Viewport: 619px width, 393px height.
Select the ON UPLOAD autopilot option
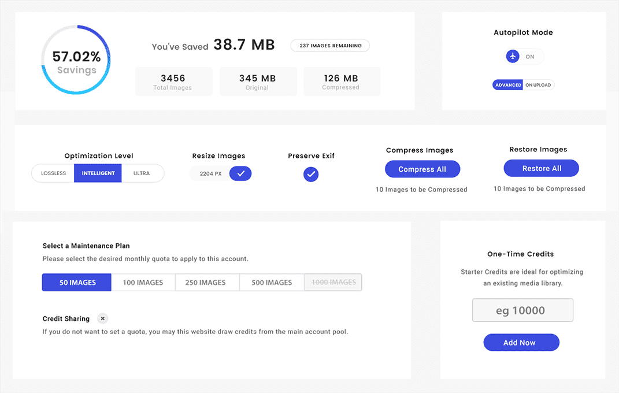[539, 85]
